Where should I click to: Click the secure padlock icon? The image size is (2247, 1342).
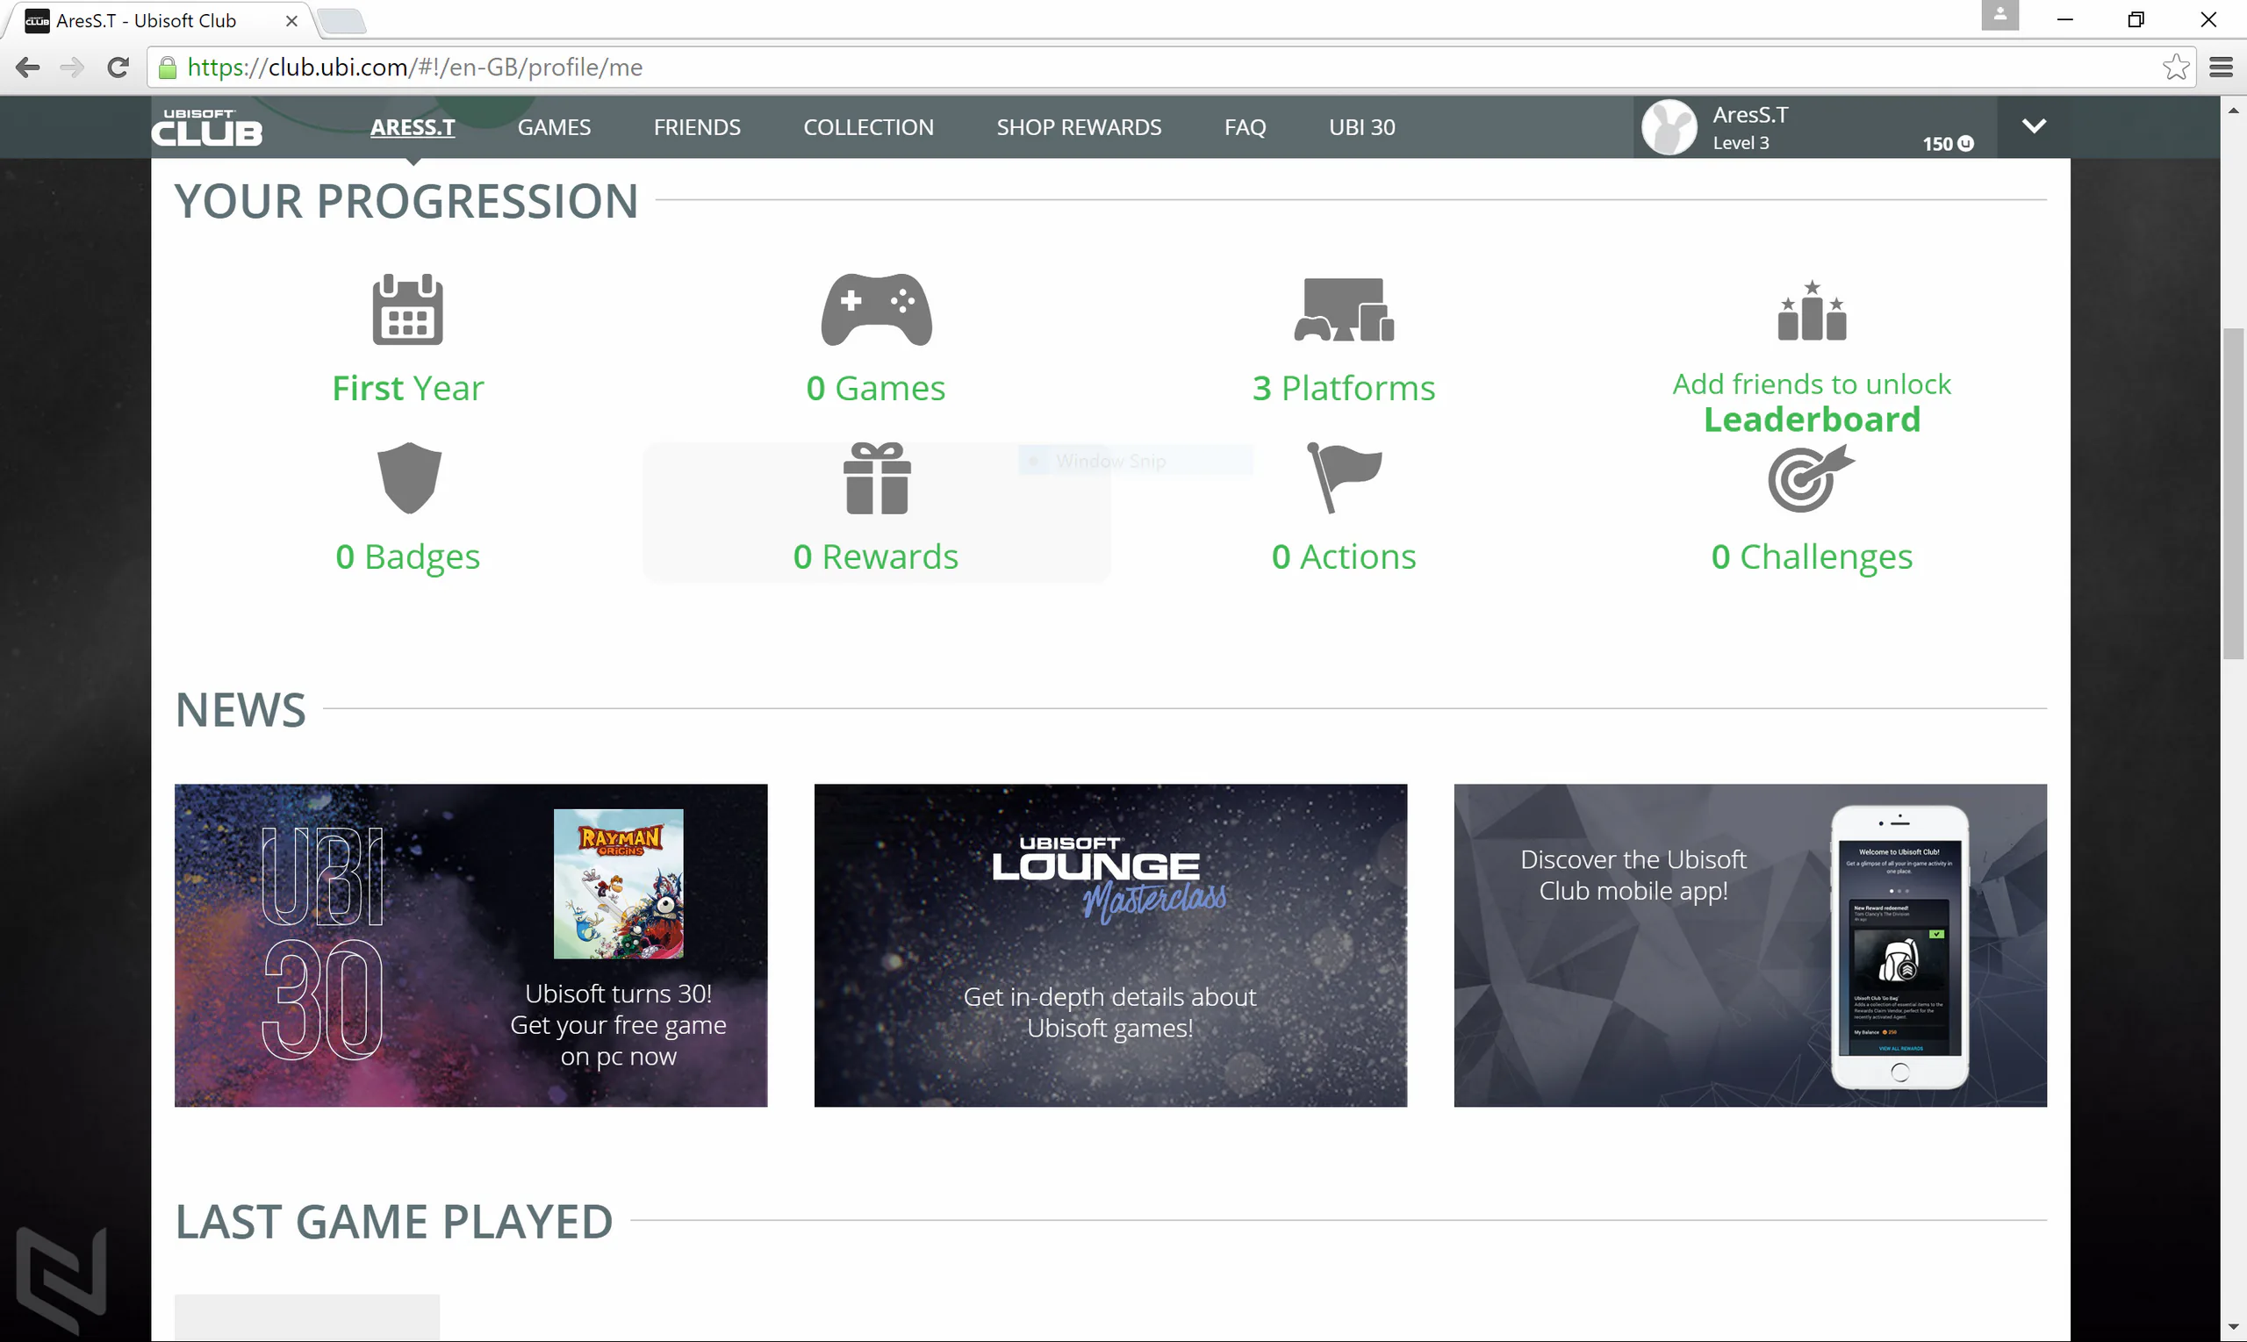(x=168, y=67)
